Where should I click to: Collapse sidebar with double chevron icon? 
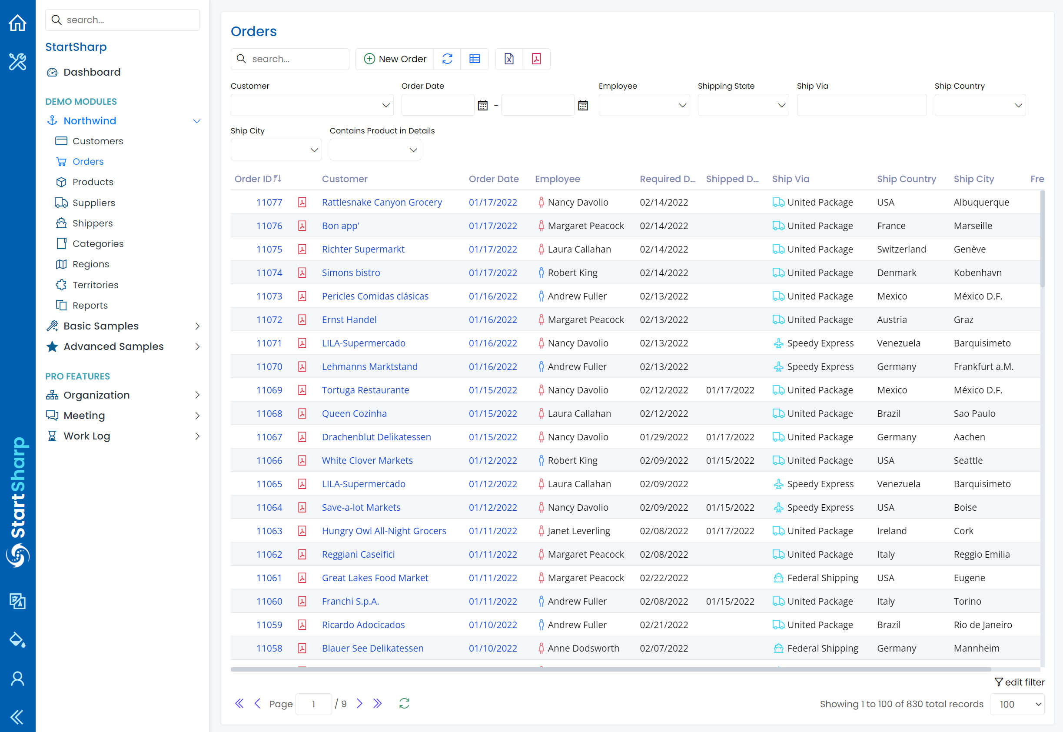pos(17,716)
